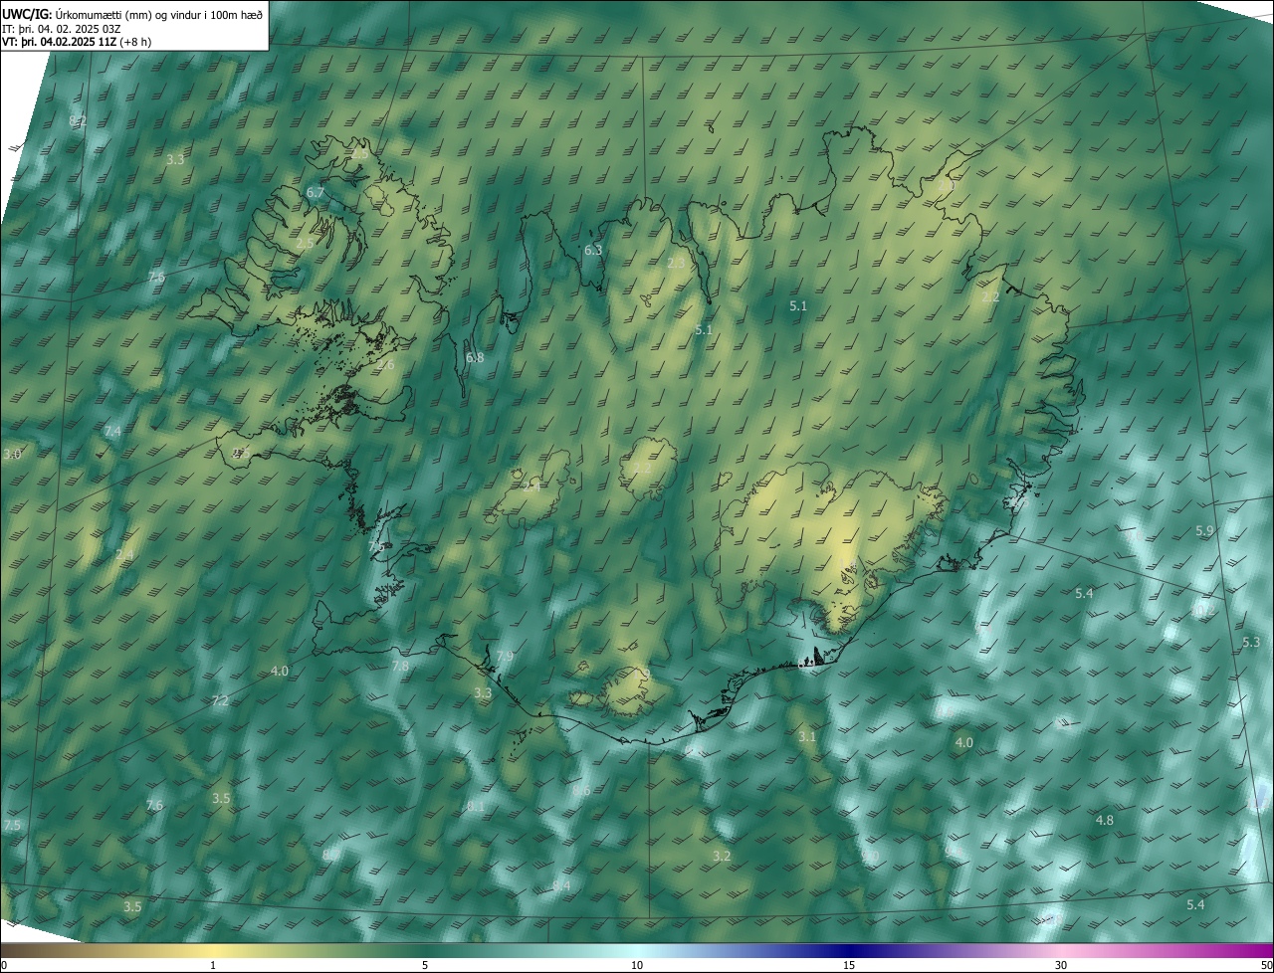Click the color scale label "50"
Image resolution: width=1274 pixels, height=973 pixels.
pos(1266,966)
